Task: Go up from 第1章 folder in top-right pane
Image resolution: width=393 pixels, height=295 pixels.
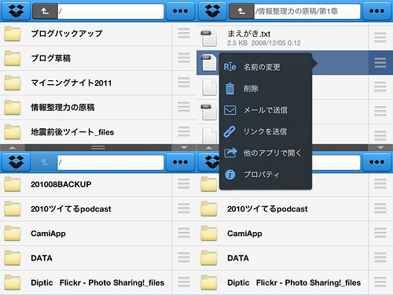Action: pyautogui.click(x=241, y=11)
